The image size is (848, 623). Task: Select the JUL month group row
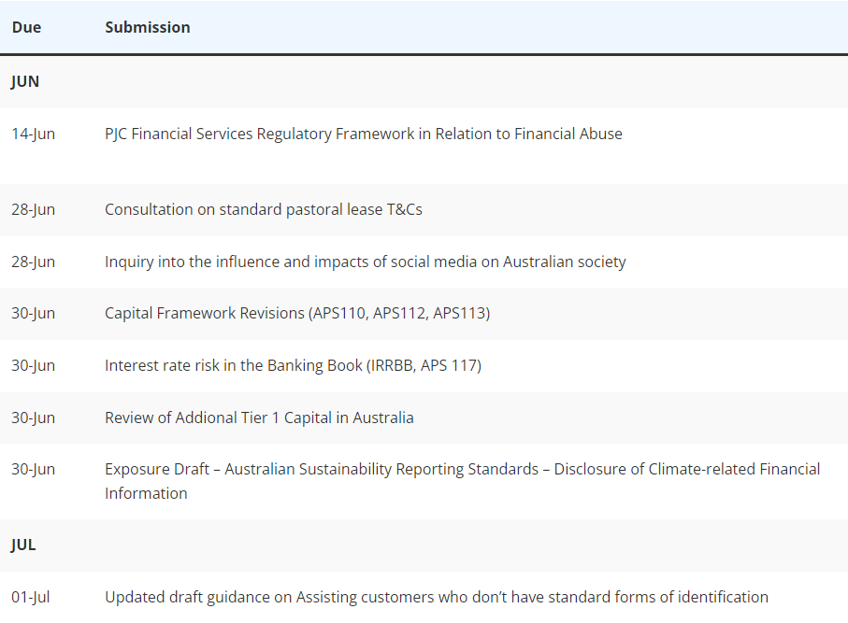pos(424,545)
